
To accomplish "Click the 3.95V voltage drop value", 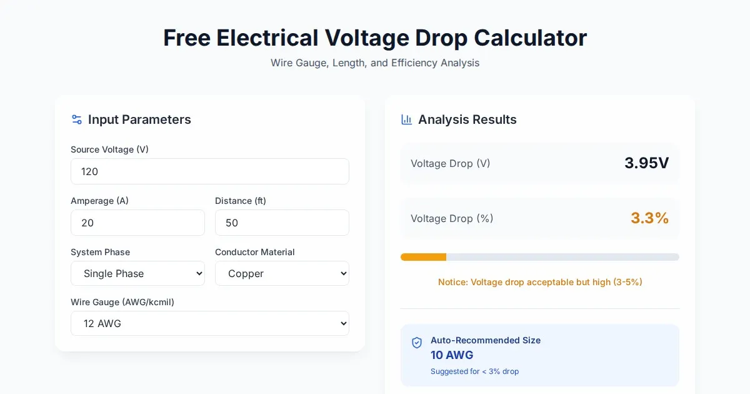I will pos(646,163).
